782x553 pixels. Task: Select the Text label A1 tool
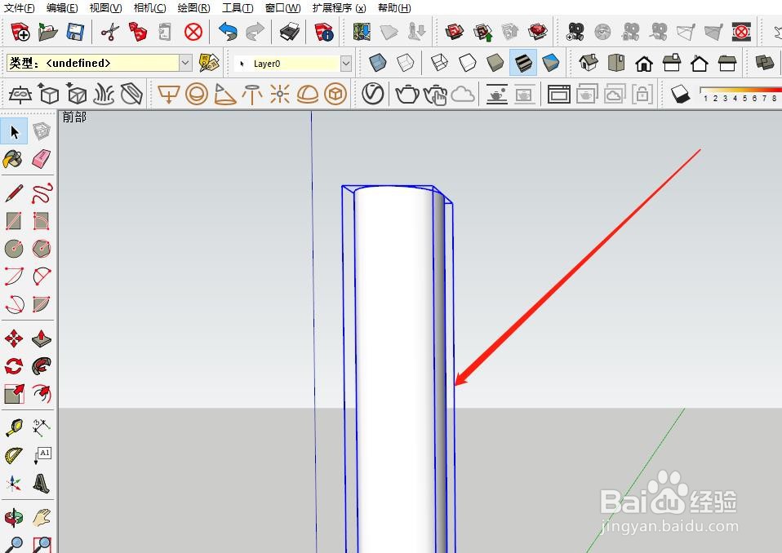(x=42, y=455)
